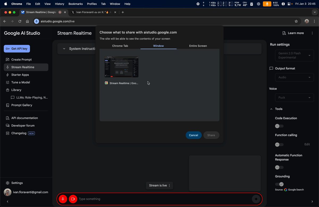Switch to the Ivan Fioravanti on X browser tab
The image size is (319, 207).
click(x=93, y=12)
